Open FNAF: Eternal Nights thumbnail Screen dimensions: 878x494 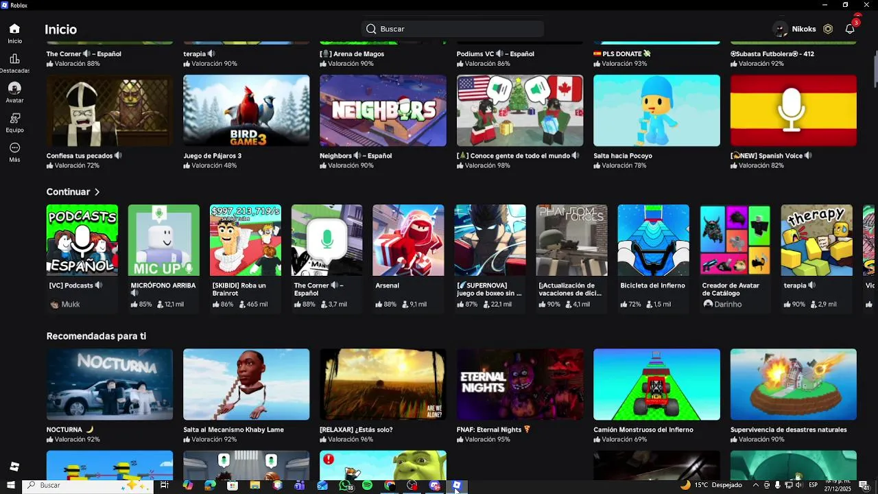tap(520, 384)
